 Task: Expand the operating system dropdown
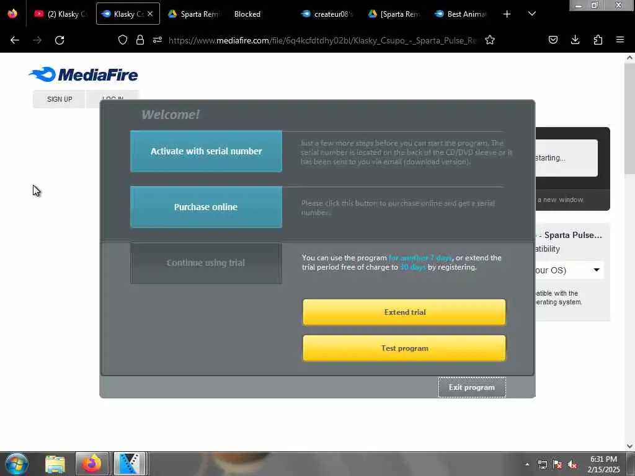click(569, 270)
